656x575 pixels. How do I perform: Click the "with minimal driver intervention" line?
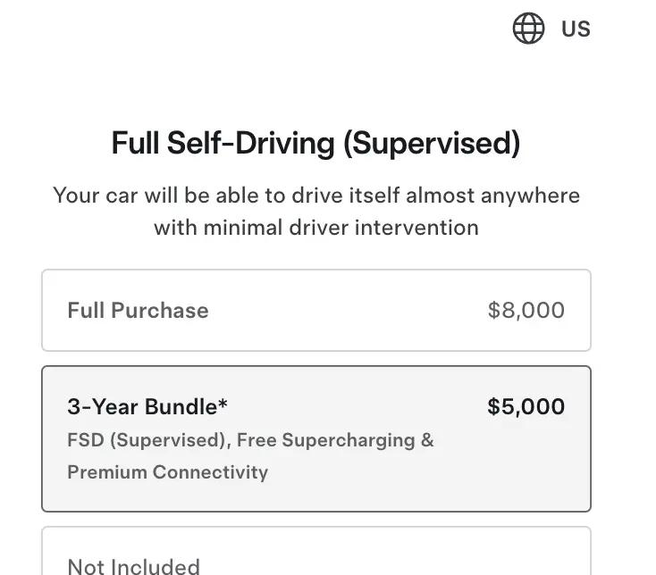pos(316,228)
